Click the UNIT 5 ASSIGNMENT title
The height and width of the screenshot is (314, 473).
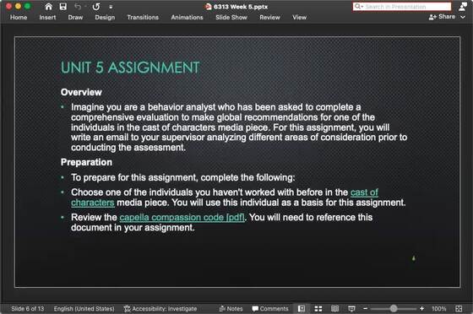point(130,68)
